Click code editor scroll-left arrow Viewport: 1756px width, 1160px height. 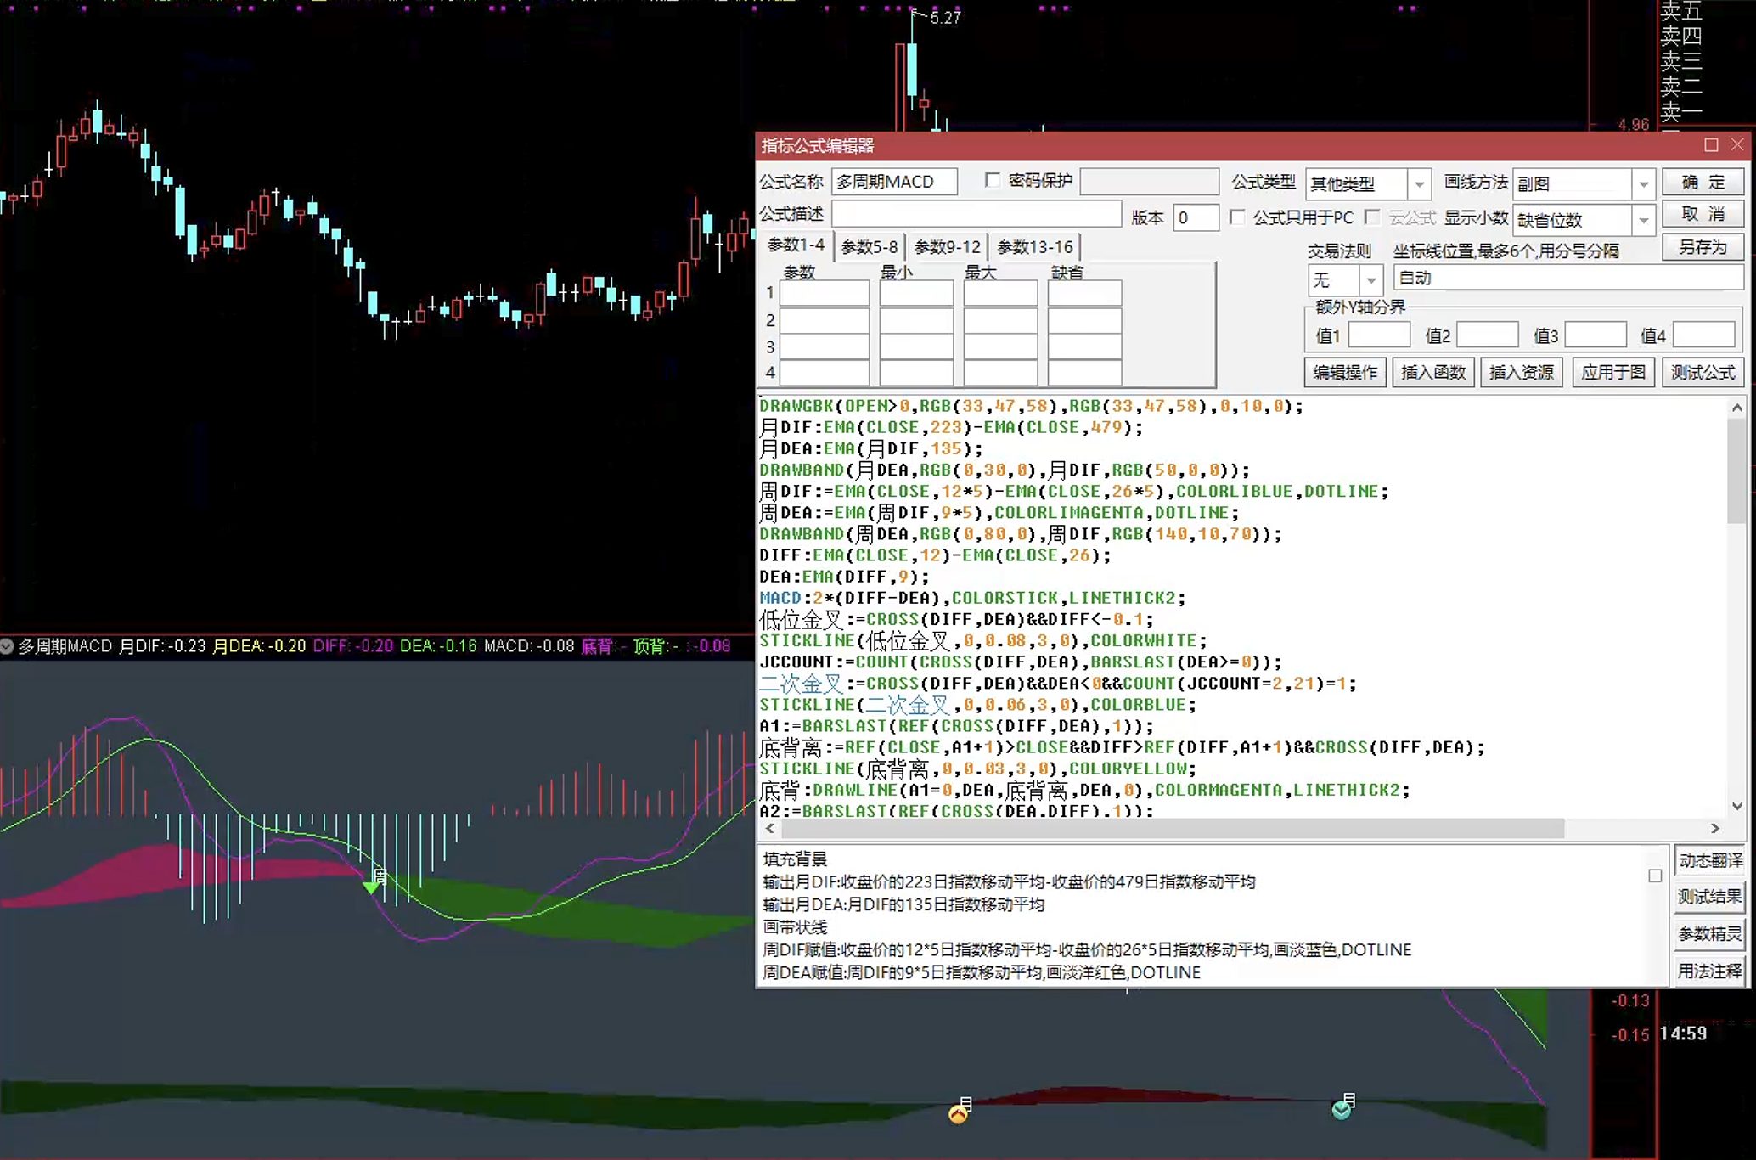tap(770, 827)
